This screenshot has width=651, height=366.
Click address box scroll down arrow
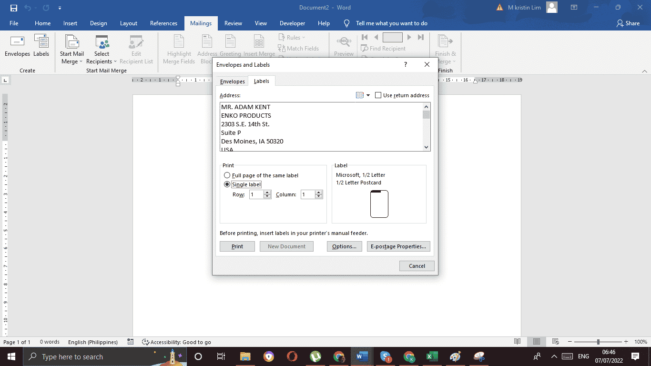point(427,148)
